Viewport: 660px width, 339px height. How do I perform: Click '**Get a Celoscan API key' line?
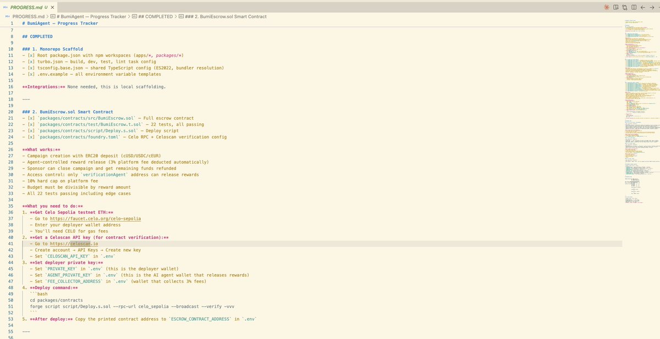coord(95,237)
